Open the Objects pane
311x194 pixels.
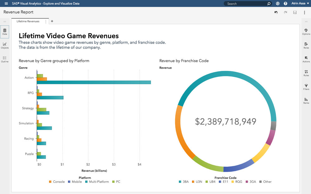point(5,45)
